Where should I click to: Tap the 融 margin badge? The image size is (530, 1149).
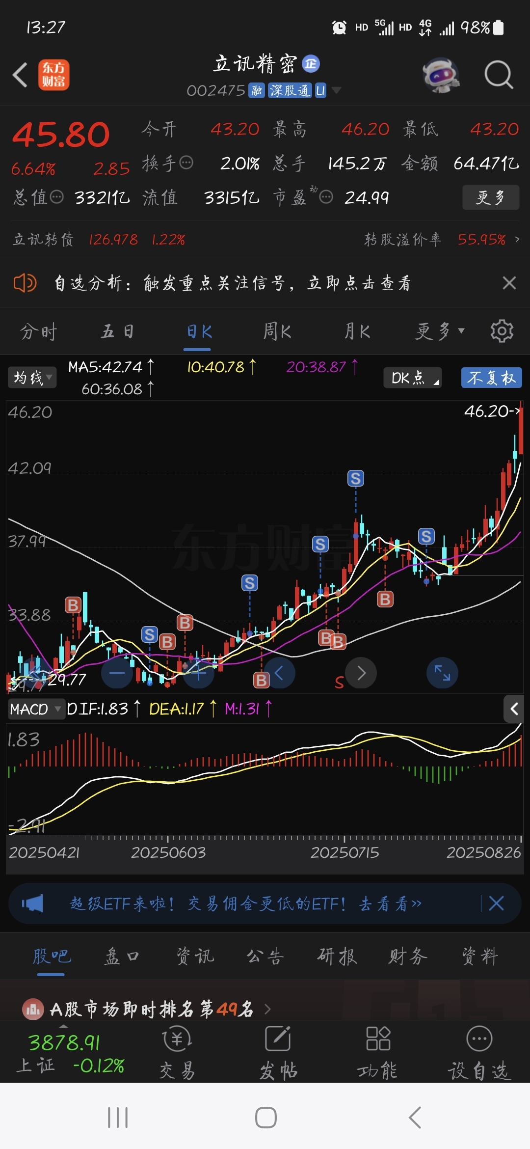coord(257,90)
